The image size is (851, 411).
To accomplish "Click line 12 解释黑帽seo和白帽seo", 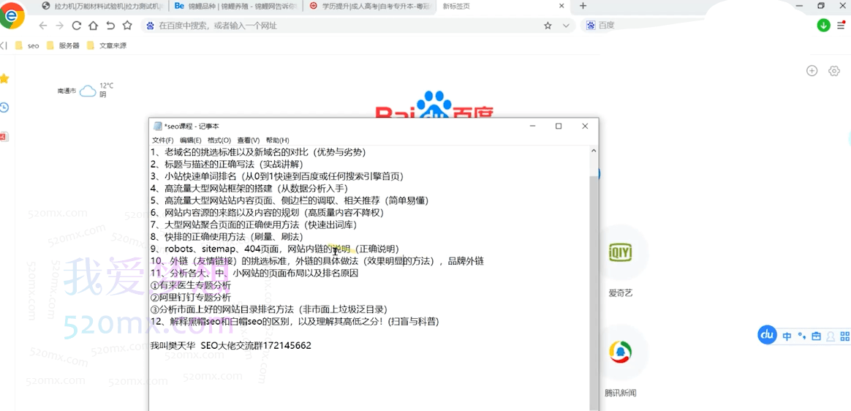I will tap(295, 322).
